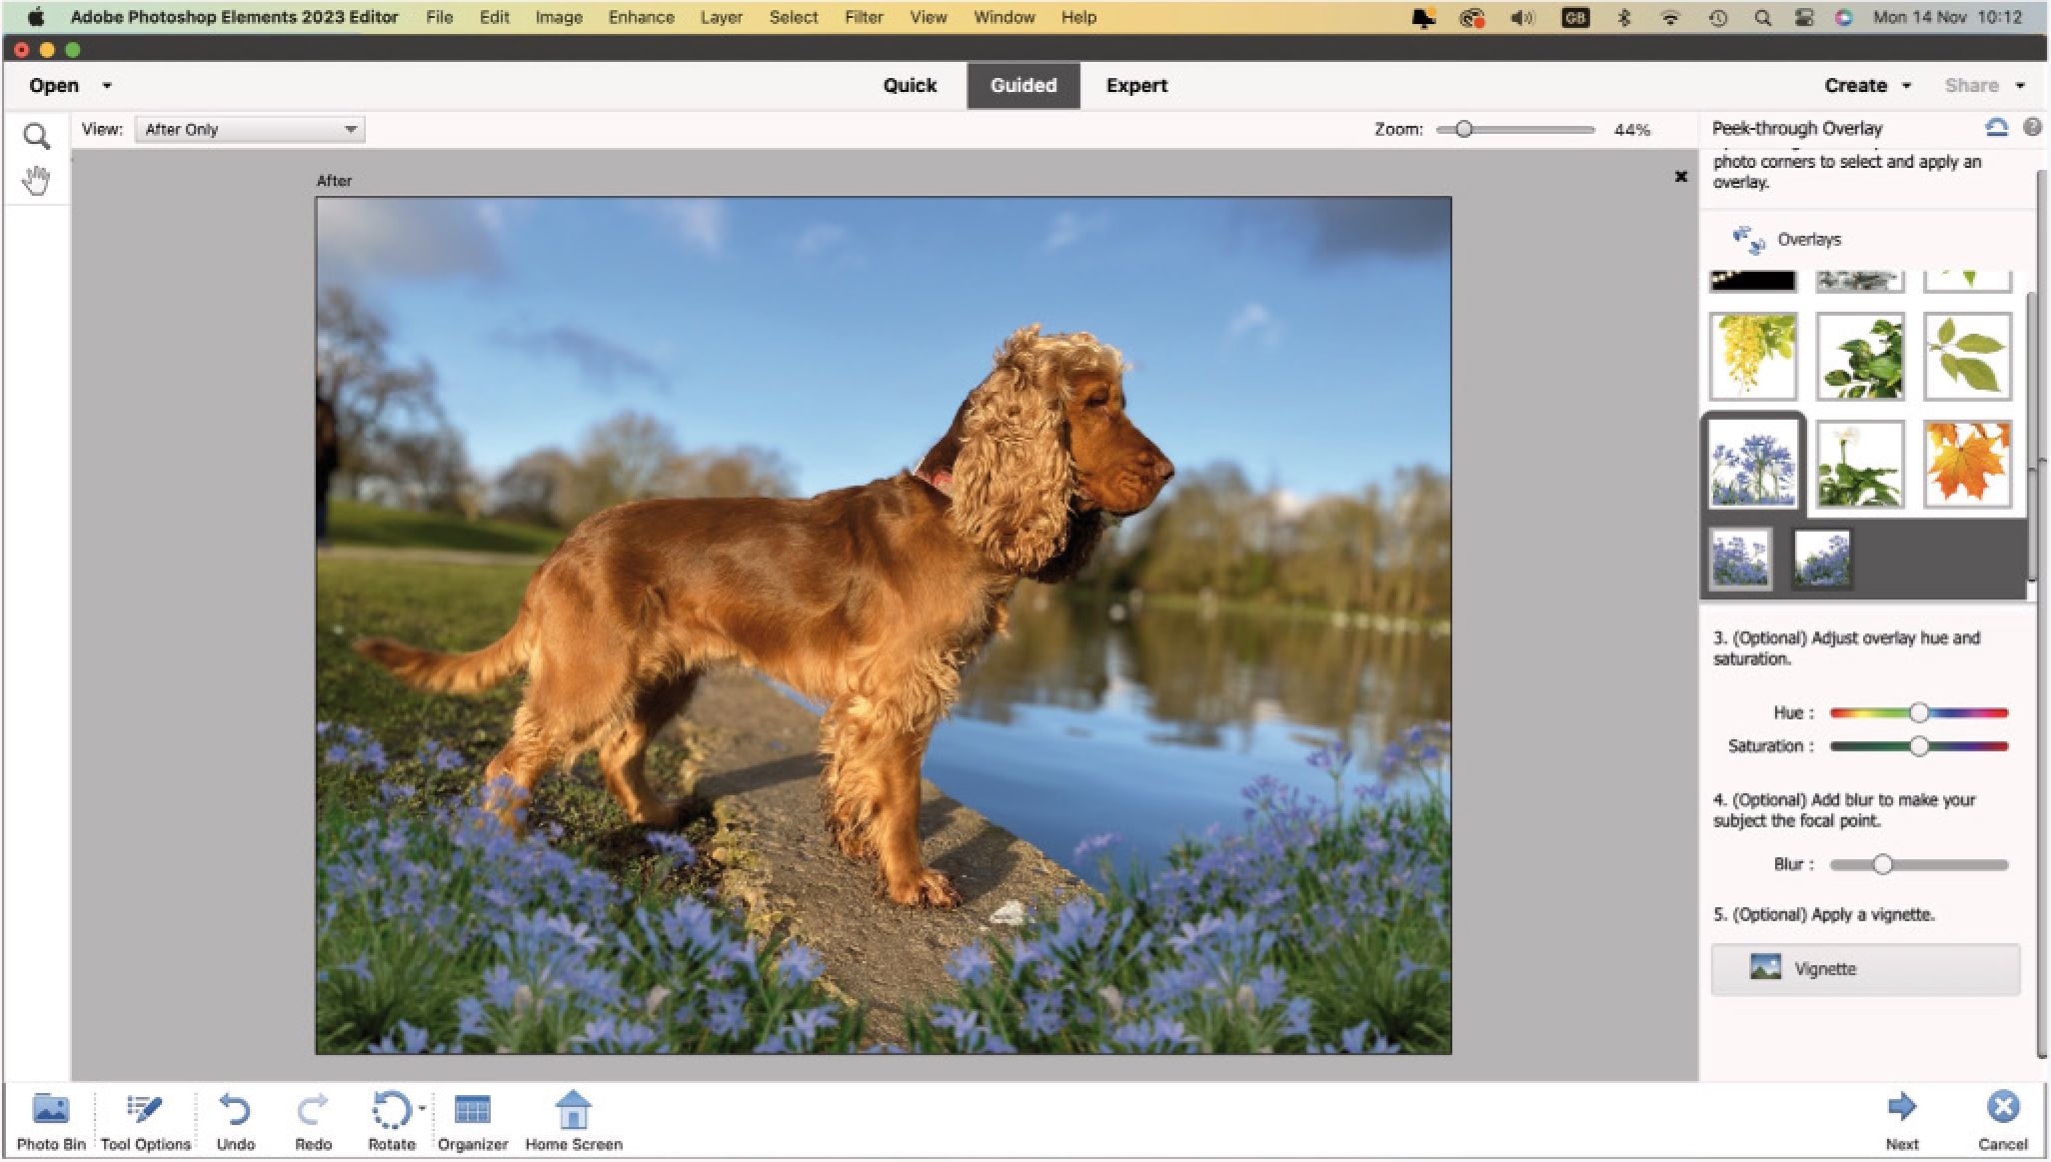Open Wi-Fi status menu

click(x=1670, y=17)
